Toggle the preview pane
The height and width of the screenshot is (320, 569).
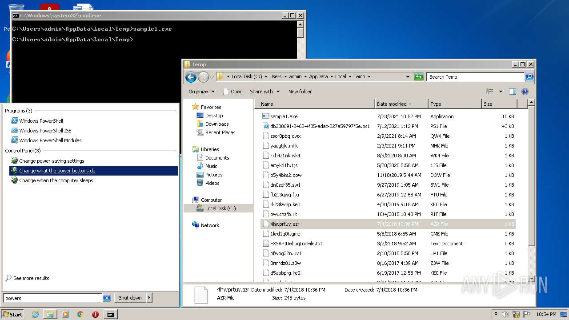click(513, 92)
